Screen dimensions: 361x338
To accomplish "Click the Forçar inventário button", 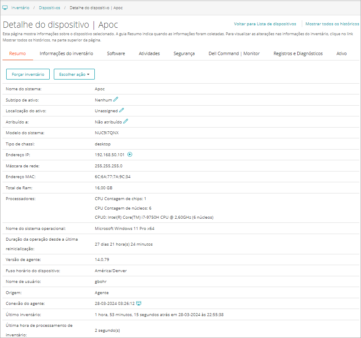I will [28, 74].
